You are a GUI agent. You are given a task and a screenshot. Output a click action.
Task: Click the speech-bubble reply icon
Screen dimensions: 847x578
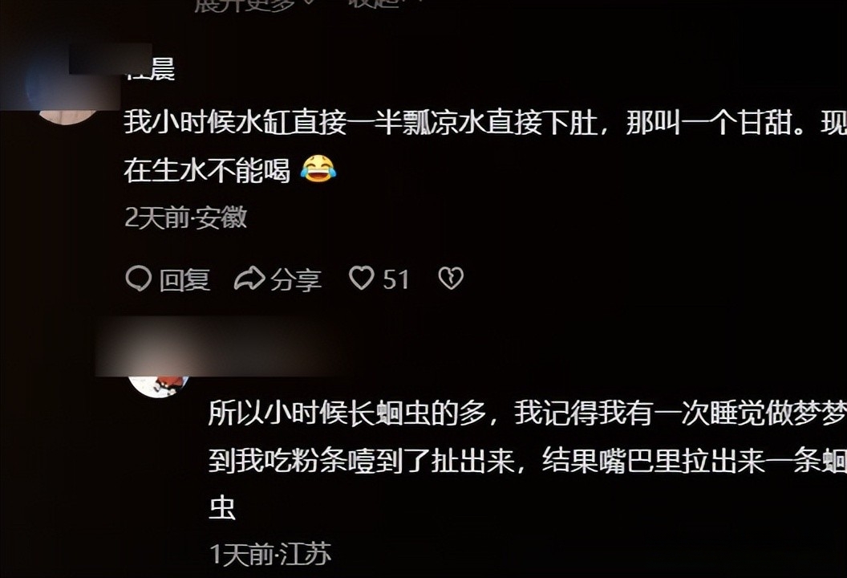(x=138, y=279)
